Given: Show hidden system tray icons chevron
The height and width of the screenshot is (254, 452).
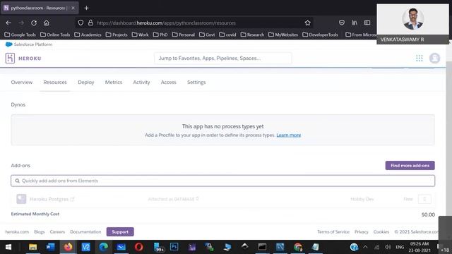Looking at the screenshot, I should 365,247.
